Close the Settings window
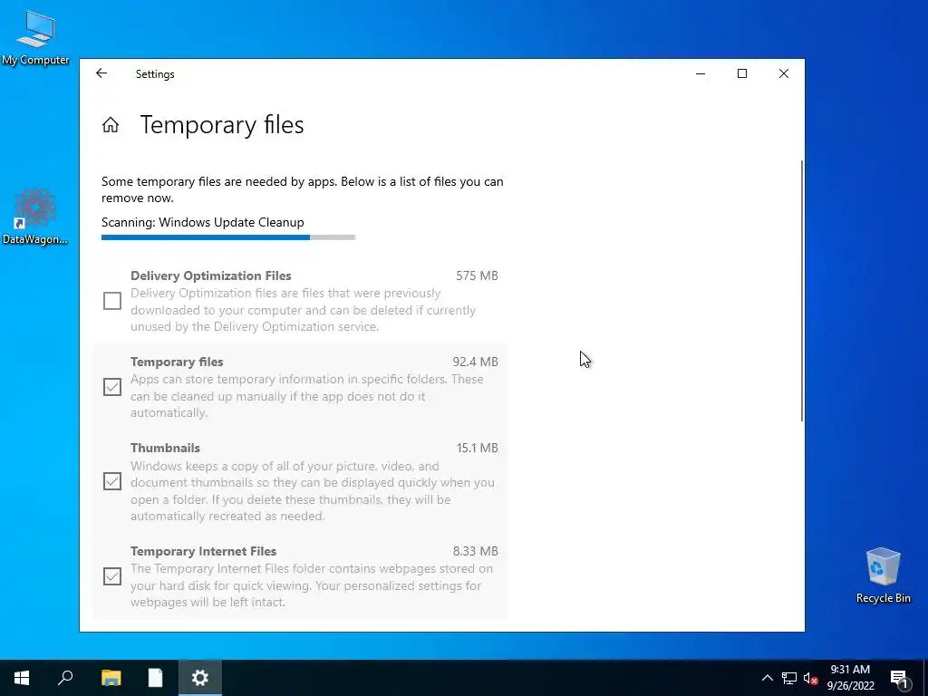 tap(784, 73)
